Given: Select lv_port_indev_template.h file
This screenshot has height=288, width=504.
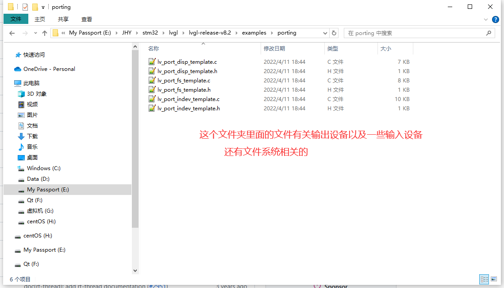Looking at the screenshot, I should pos(189,109).
